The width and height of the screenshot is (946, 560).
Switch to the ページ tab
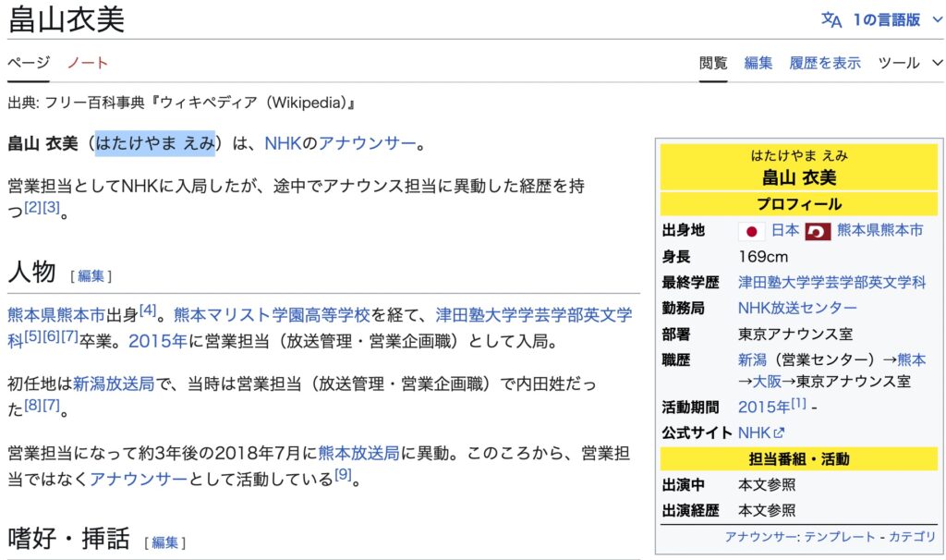tap(29, 63)
